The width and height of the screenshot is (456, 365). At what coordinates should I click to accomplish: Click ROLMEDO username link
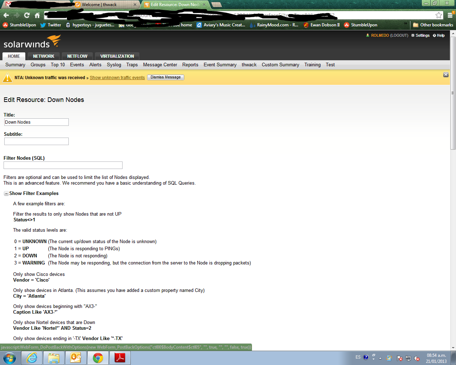[x=380, y=36]
